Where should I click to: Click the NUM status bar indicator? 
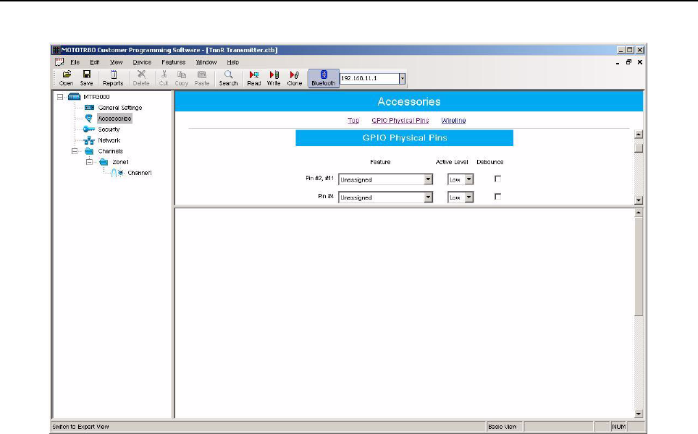click(x=619, y=427)
